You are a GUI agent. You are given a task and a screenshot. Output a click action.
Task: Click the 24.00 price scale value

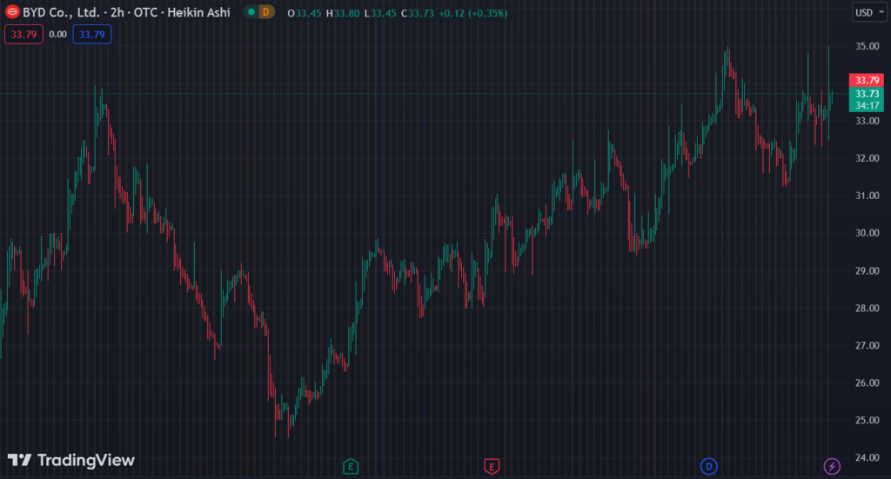click(x=868, y=457)
